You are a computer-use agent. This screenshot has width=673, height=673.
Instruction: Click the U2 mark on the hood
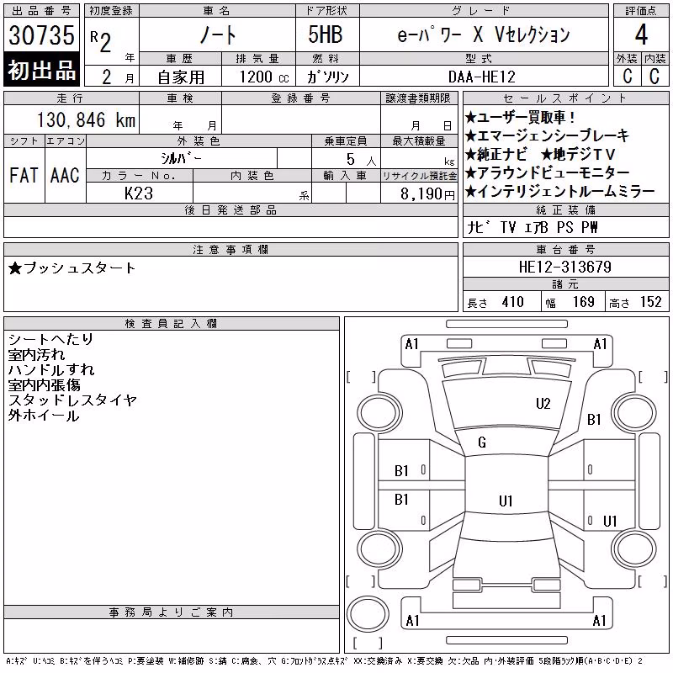pyautogui.click(x=543, y=404)
